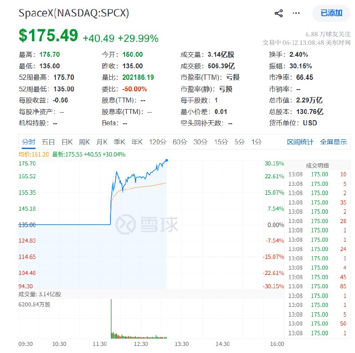
Task: Switch to the 分时 chart tab
Action: coord(28,142)
